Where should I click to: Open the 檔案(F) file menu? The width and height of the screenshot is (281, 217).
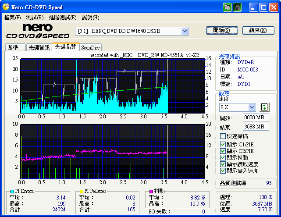[x=12, y=18]
